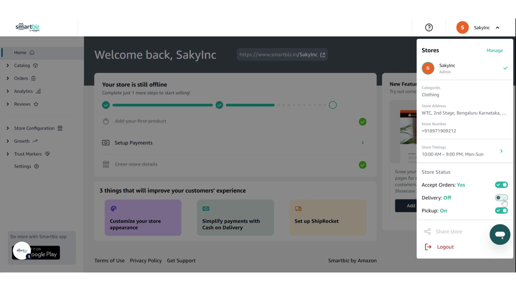
Task: Open Store Timings chevron arrow
Action: [501, 151]
